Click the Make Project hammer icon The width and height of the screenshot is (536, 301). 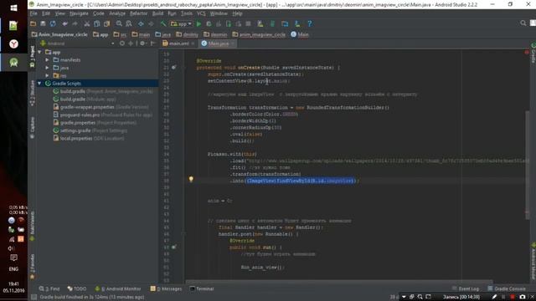click(x=163, y=24)
